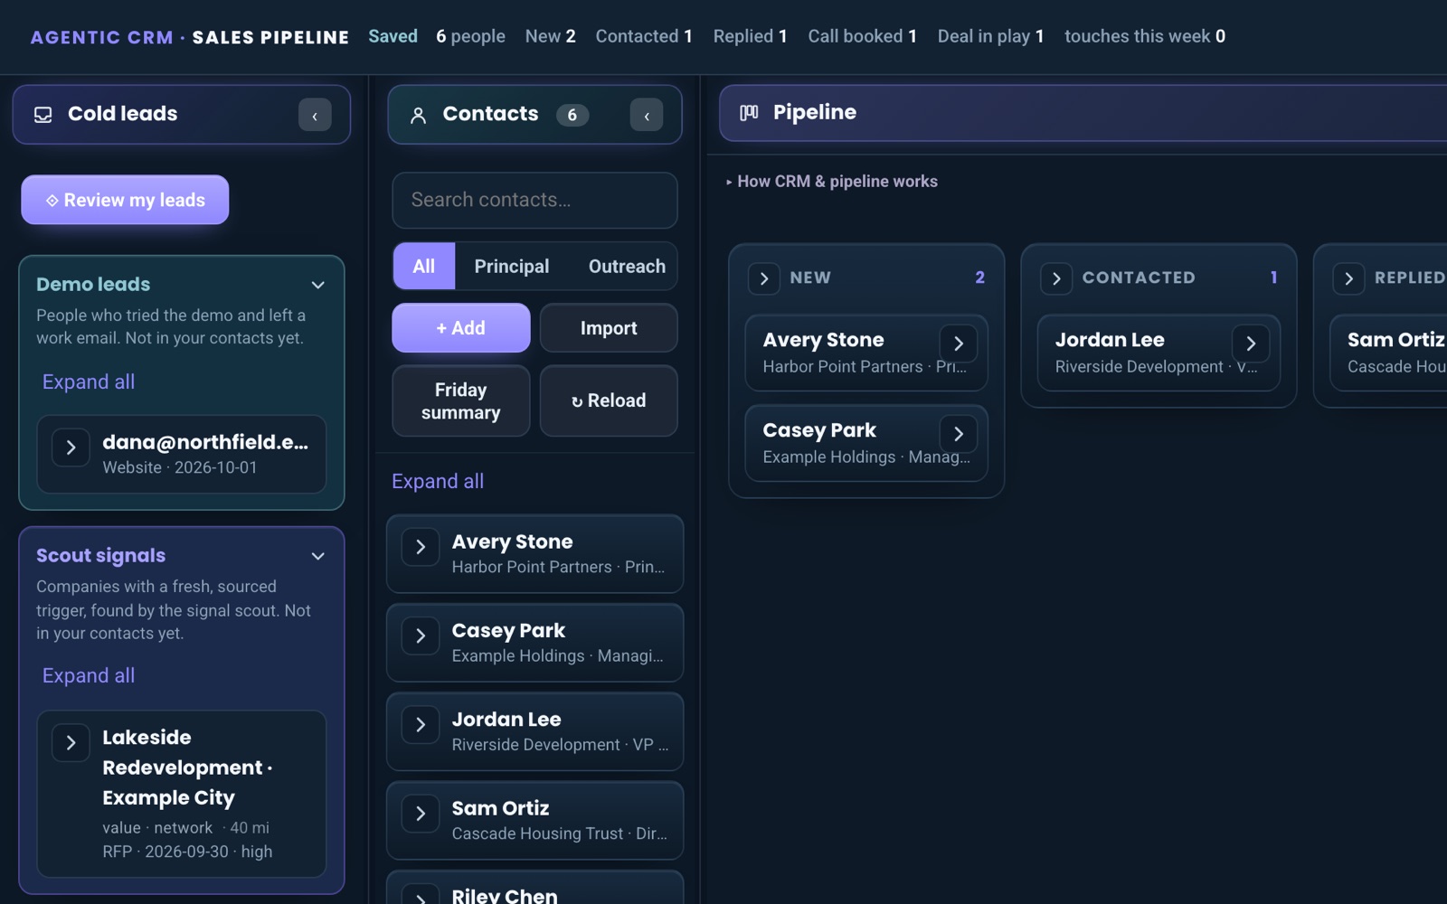Collapse the Contacts panel

647,115
